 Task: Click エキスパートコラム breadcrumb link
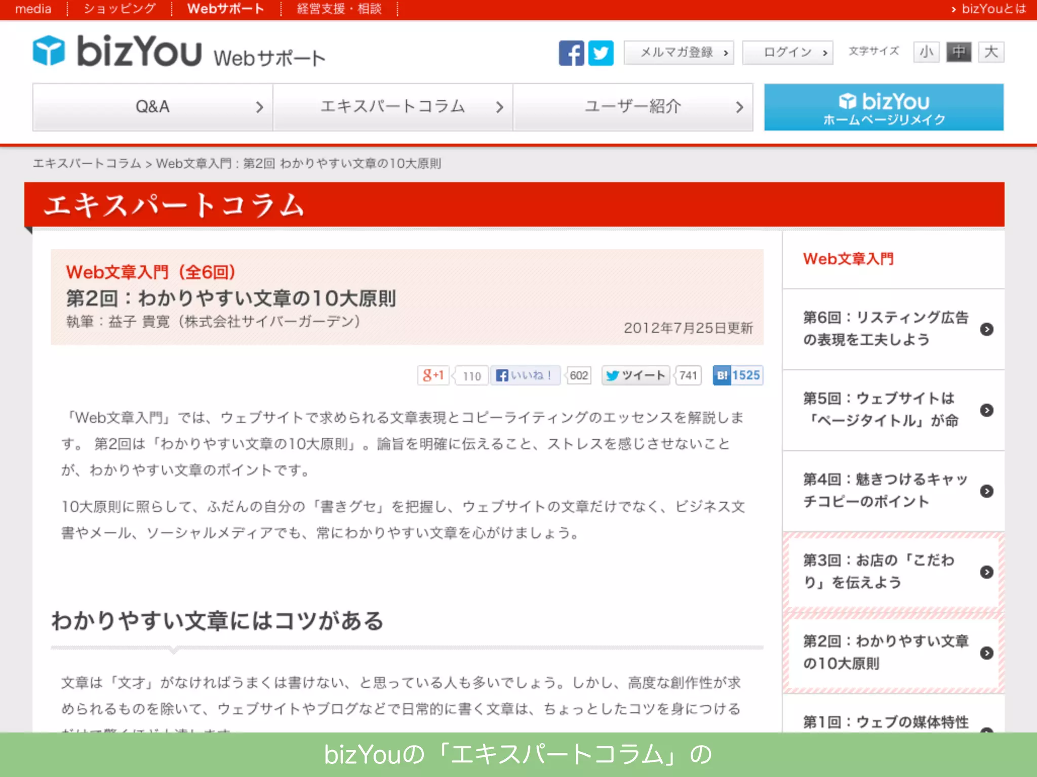click(87, 163)
